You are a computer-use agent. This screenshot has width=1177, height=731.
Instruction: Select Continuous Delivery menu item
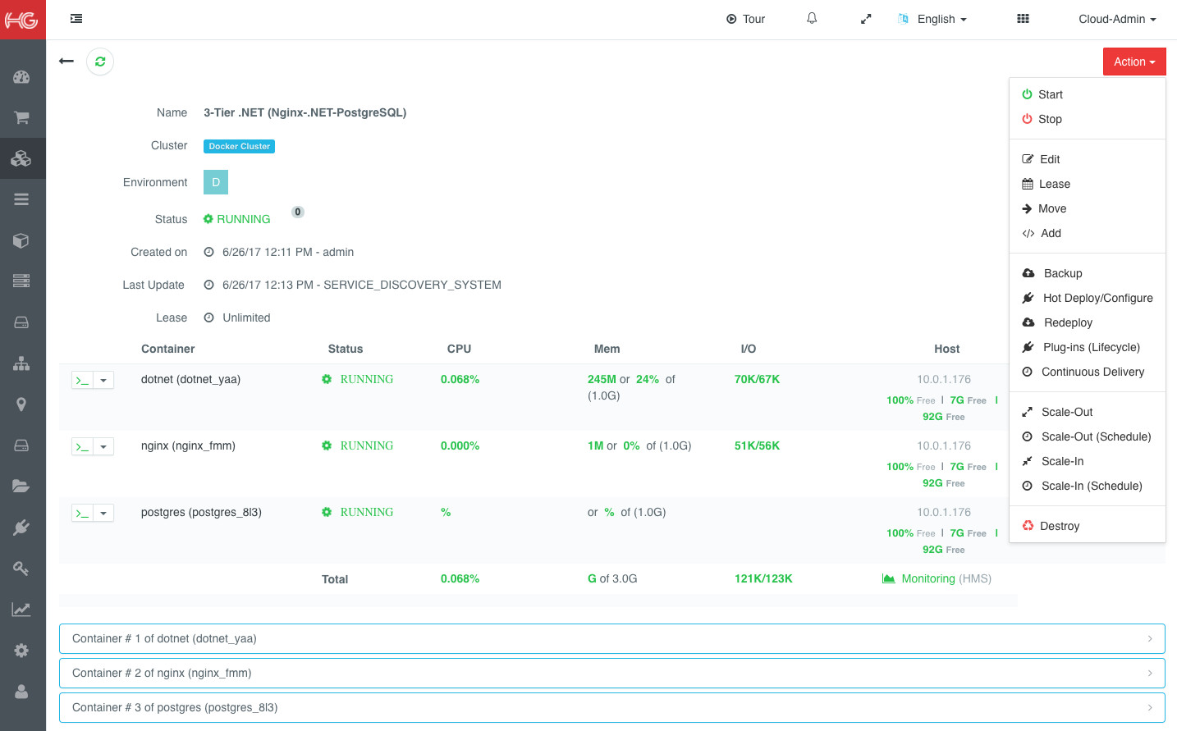pos(1088,372)
